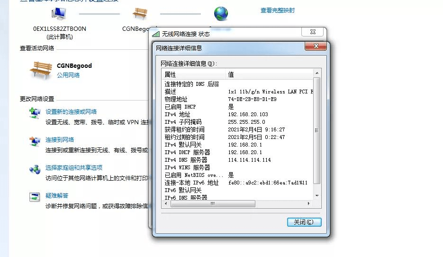Click DNS value 114.114.114.114

point(250,160)
